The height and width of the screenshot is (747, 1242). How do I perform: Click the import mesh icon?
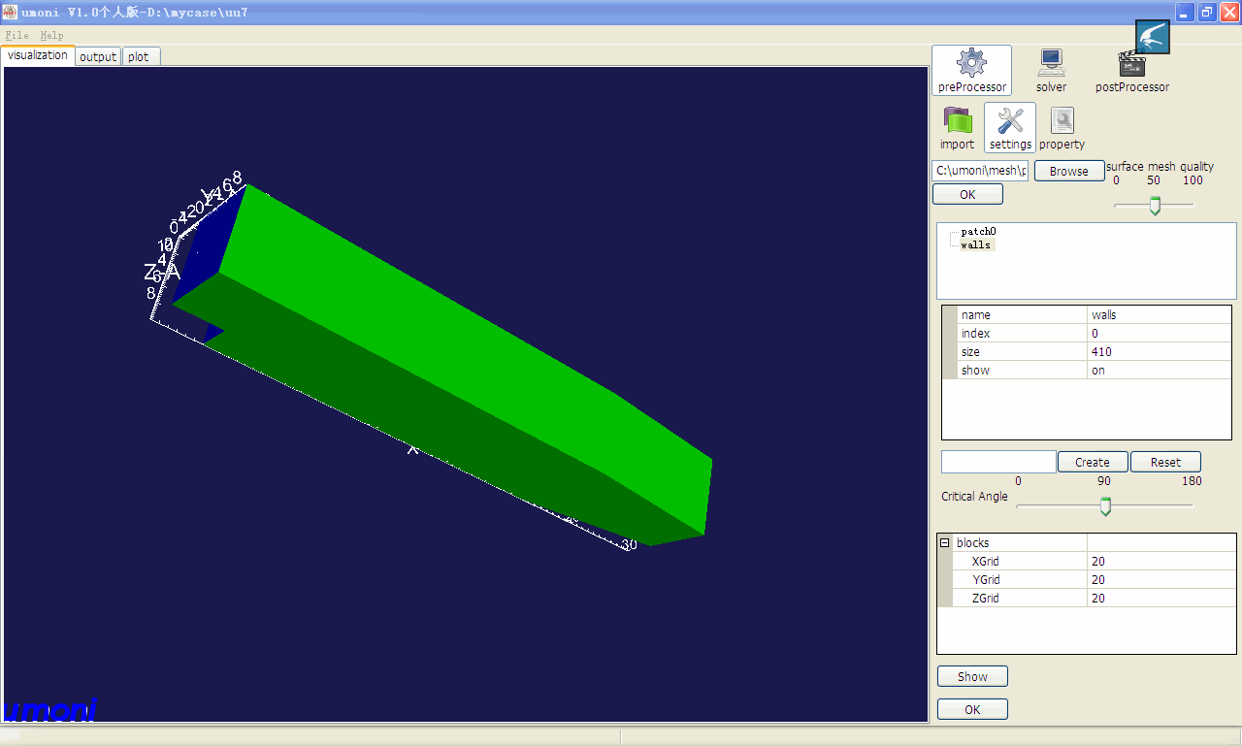pos(957,121)
